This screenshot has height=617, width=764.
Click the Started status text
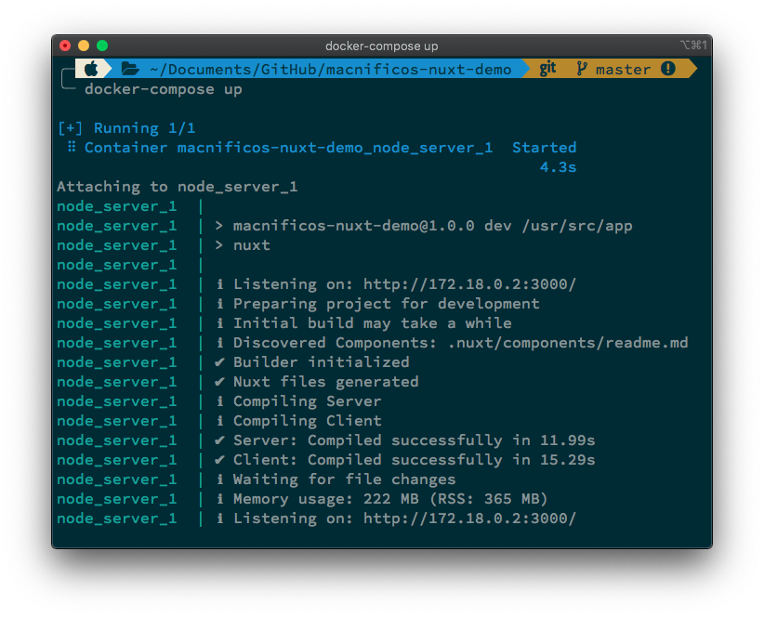point(545,148)
